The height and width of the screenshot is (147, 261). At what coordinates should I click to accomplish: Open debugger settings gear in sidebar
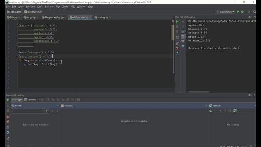tap(8, 133)
